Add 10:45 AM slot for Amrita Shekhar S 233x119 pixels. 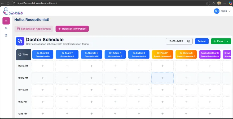pos(210,90)
